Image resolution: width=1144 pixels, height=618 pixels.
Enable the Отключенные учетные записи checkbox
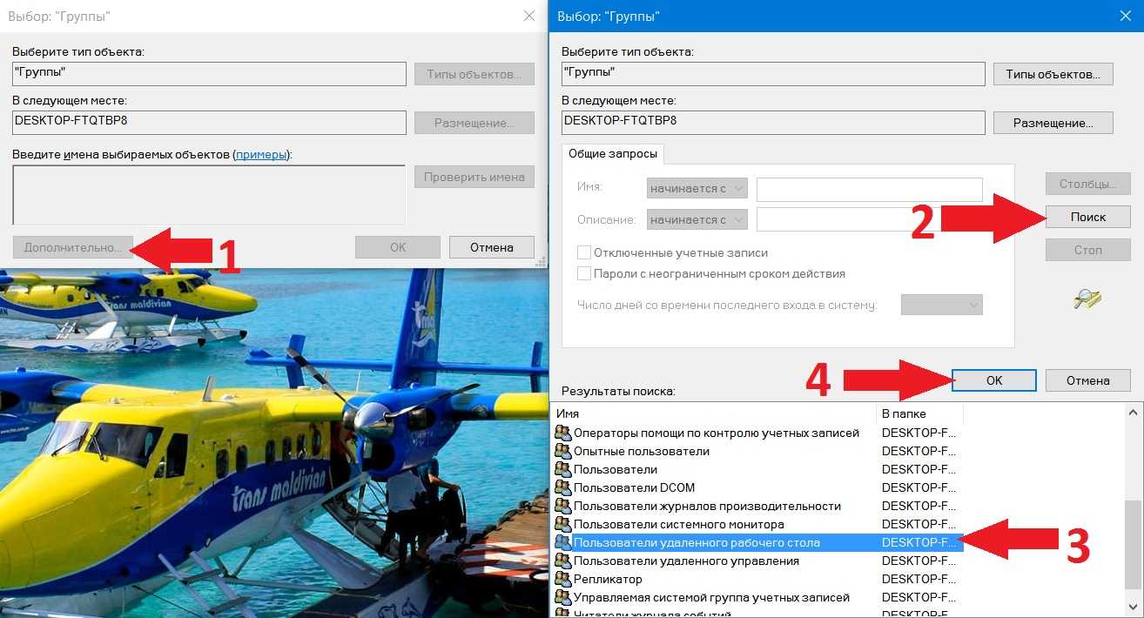584,252
